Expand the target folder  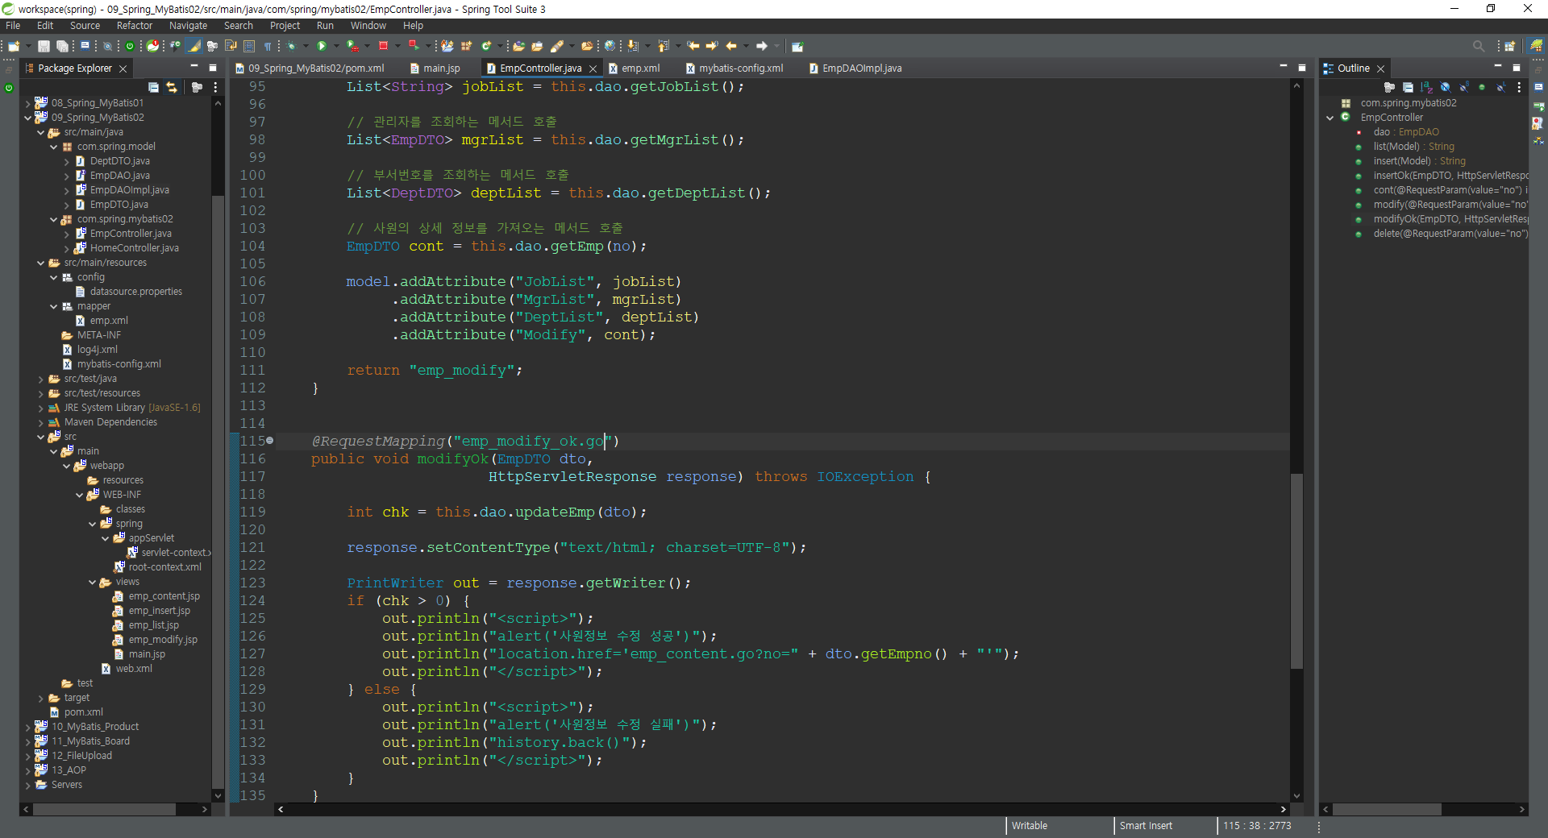41,698
